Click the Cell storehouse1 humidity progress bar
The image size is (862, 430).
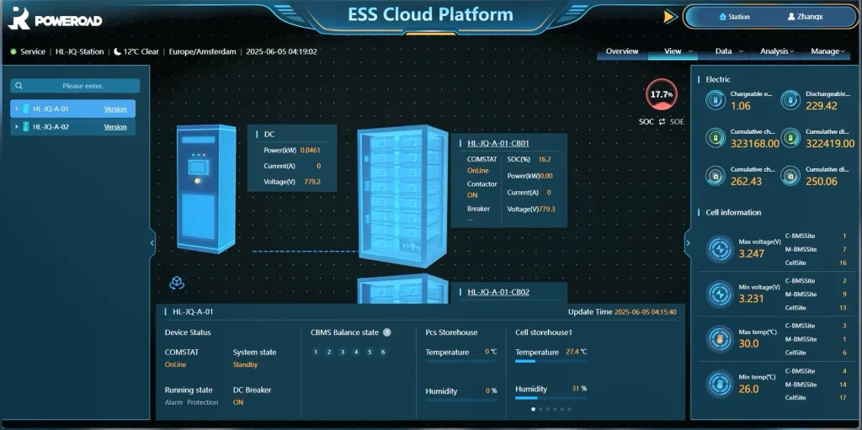pyautogui.click(x=547, y=398)
